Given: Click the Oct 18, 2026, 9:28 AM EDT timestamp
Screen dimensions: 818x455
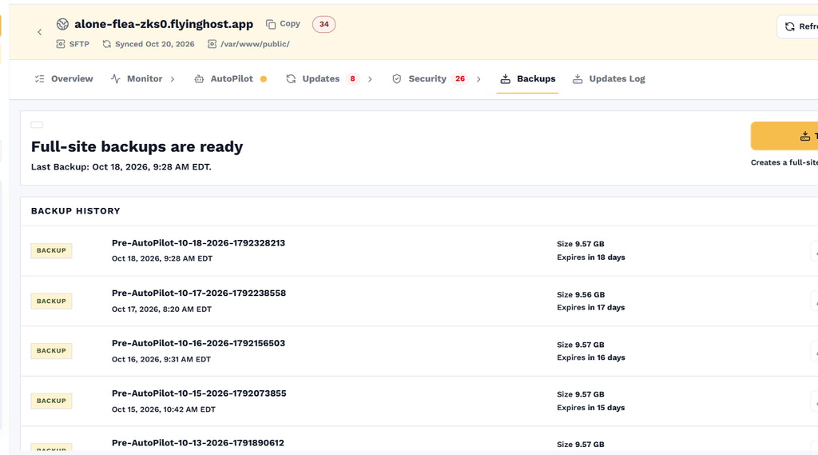Looking at the screenshot, I should tap(161, 258).
